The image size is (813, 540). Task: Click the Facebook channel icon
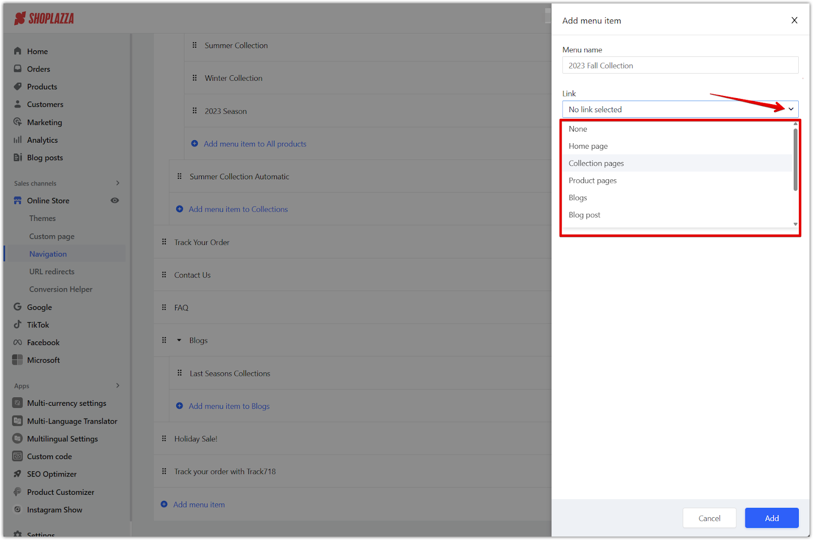(18, 342)
